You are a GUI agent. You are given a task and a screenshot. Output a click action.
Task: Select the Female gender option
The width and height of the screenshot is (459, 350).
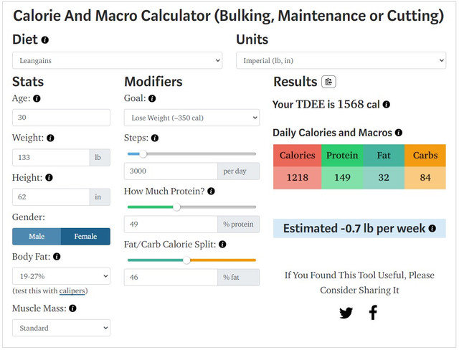[85, 237]
